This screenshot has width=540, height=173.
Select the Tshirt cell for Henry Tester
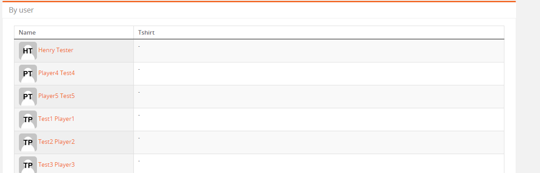319,51
